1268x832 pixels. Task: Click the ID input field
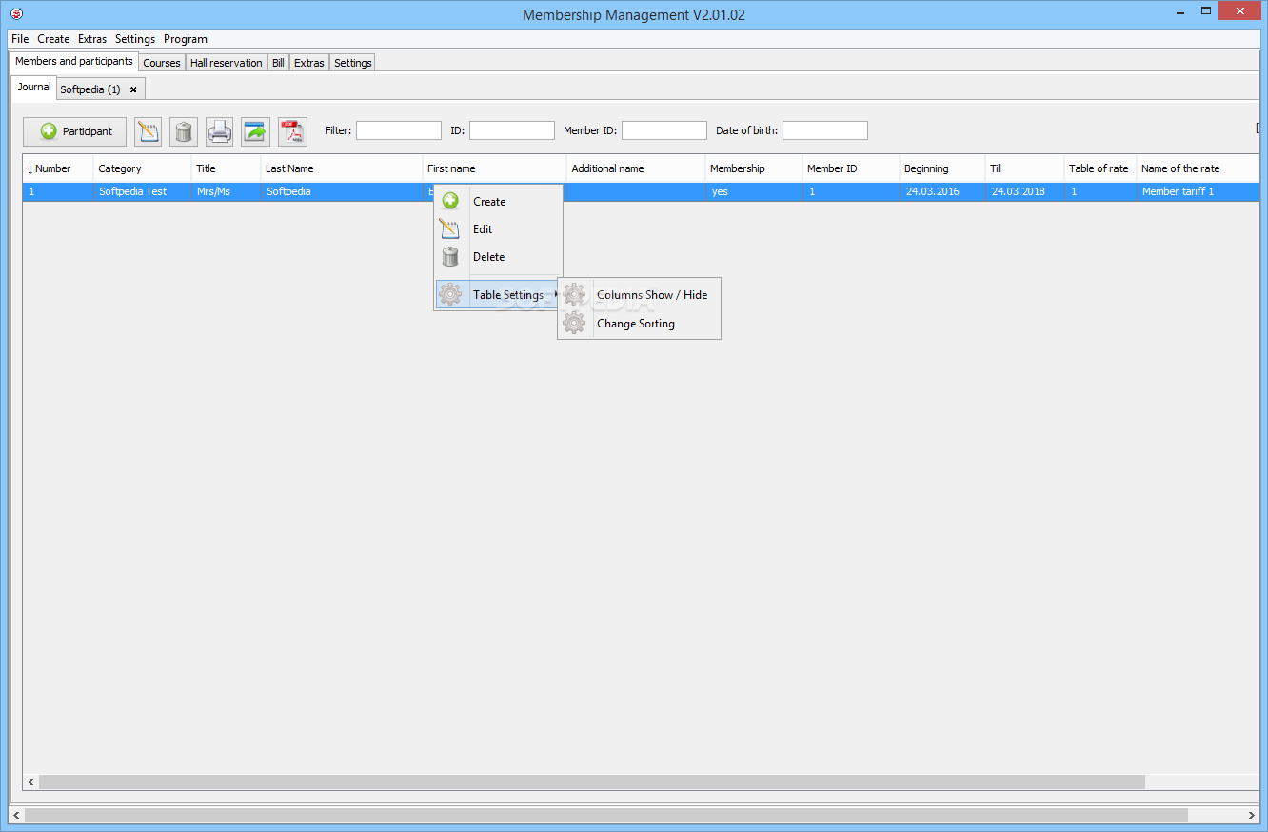click(512, 130)
